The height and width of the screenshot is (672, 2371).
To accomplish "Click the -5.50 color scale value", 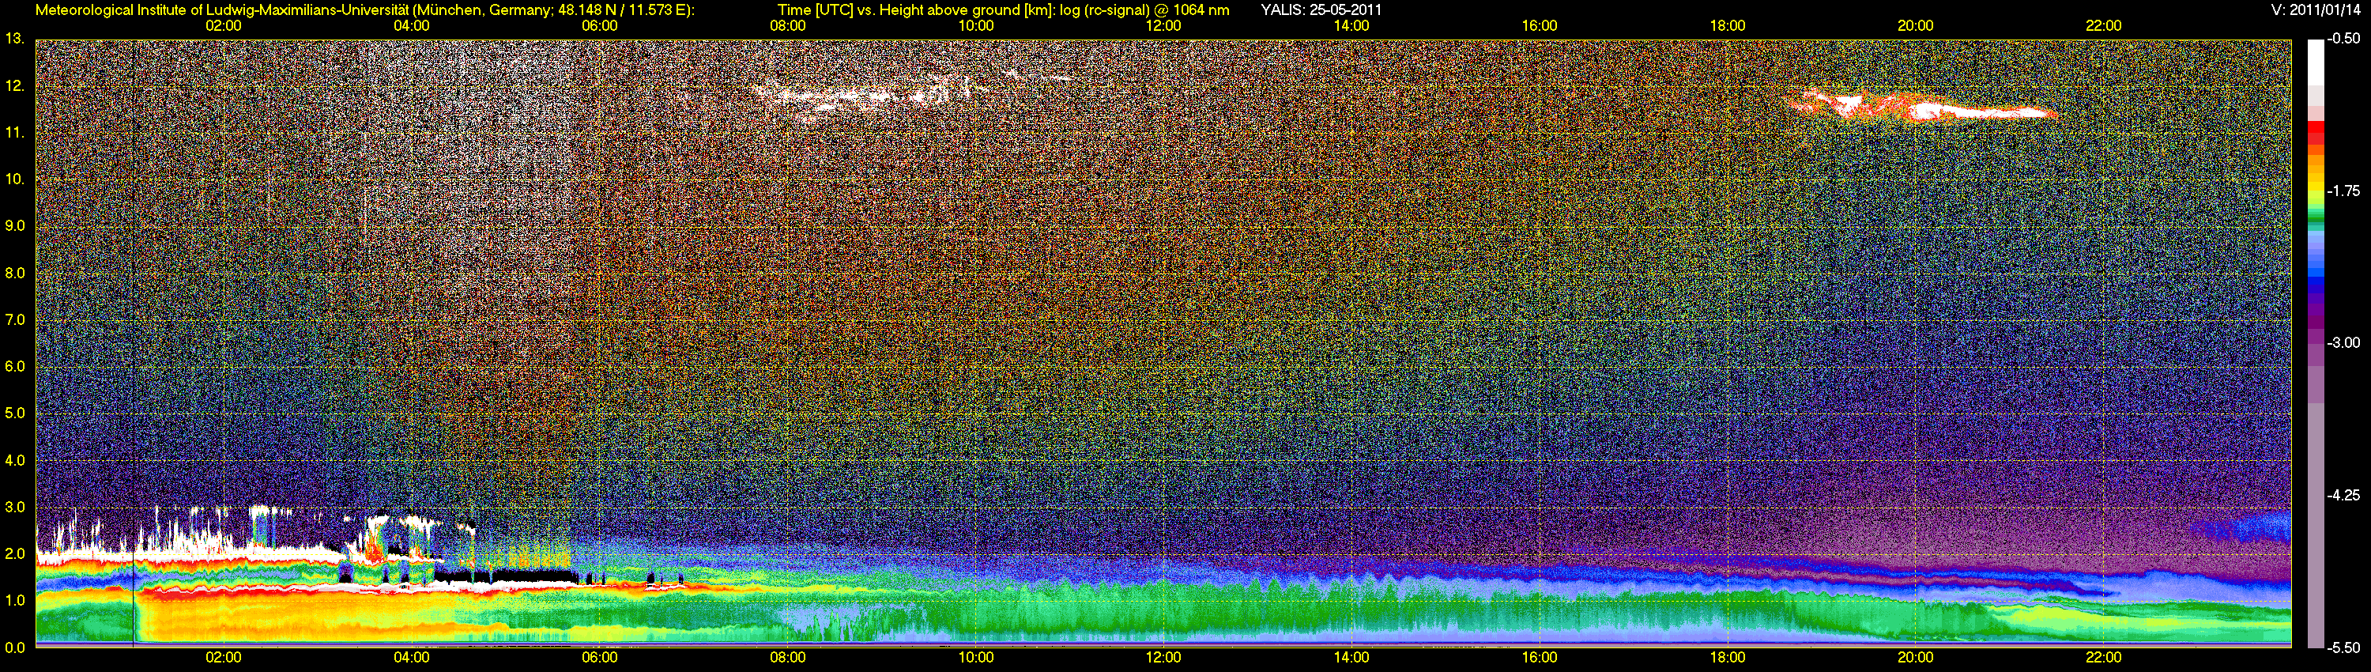I will tap(2344, 647).
